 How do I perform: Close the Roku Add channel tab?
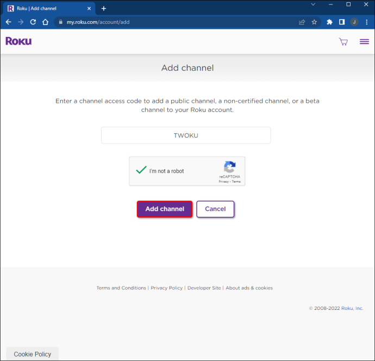pyautogui.click(x=89, y=9)
